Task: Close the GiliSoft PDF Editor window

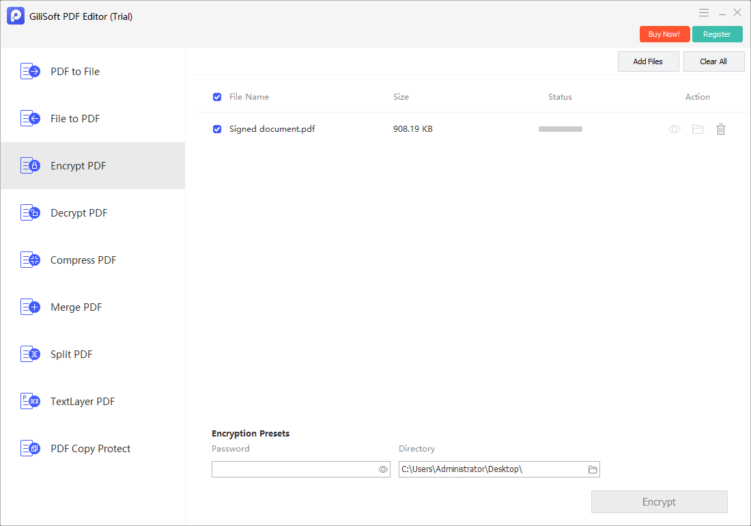Action: point(737,12)
